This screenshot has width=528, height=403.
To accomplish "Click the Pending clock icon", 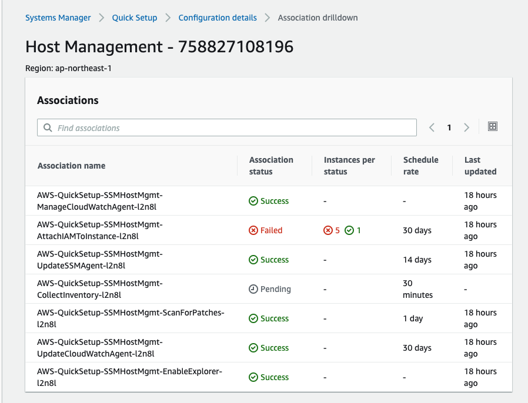I will click(253, 289).
